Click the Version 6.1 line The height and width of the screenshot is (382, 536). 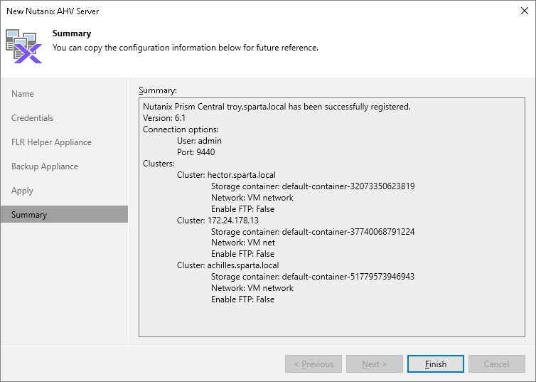[x=164, y=118]
